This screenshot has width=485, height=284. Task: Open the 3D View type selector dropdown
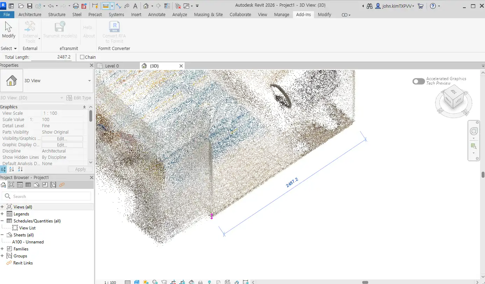click(90, 81)
